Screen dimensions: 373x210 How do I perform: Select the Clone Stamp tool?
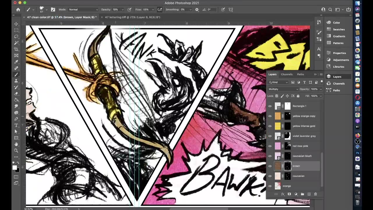[x=16, y=81]
